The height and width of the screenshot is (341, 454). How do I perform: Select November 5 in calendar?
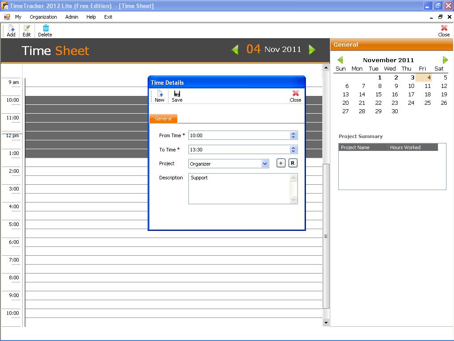[x=445, y=77]
